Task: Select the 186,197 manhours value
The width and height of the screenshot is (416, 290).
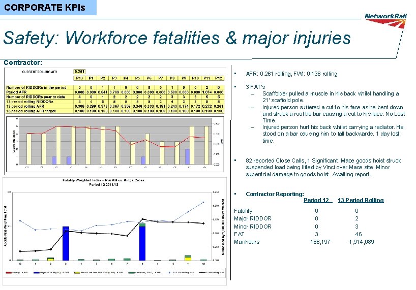Action: [320, 242]
